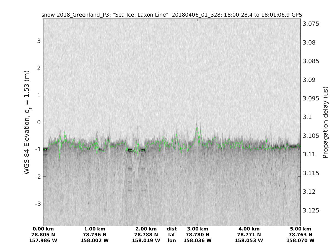Click the "4.00 km" x-axis tick label
This screenshot has width=332, height=249.
click(x=249, y=229)
